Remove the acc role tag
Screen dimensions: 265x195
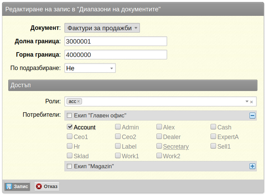pos(79,101)
